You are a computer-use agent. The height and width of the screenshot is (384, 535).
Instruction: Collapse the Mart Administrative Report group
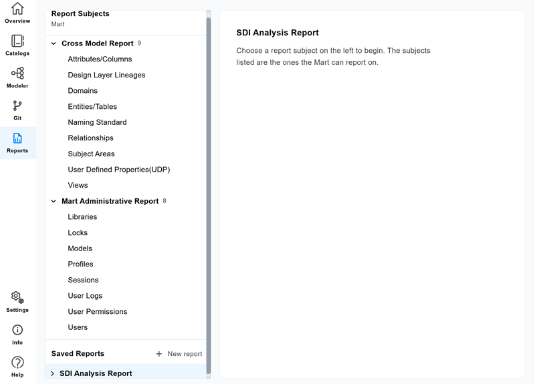coord(53,202)
